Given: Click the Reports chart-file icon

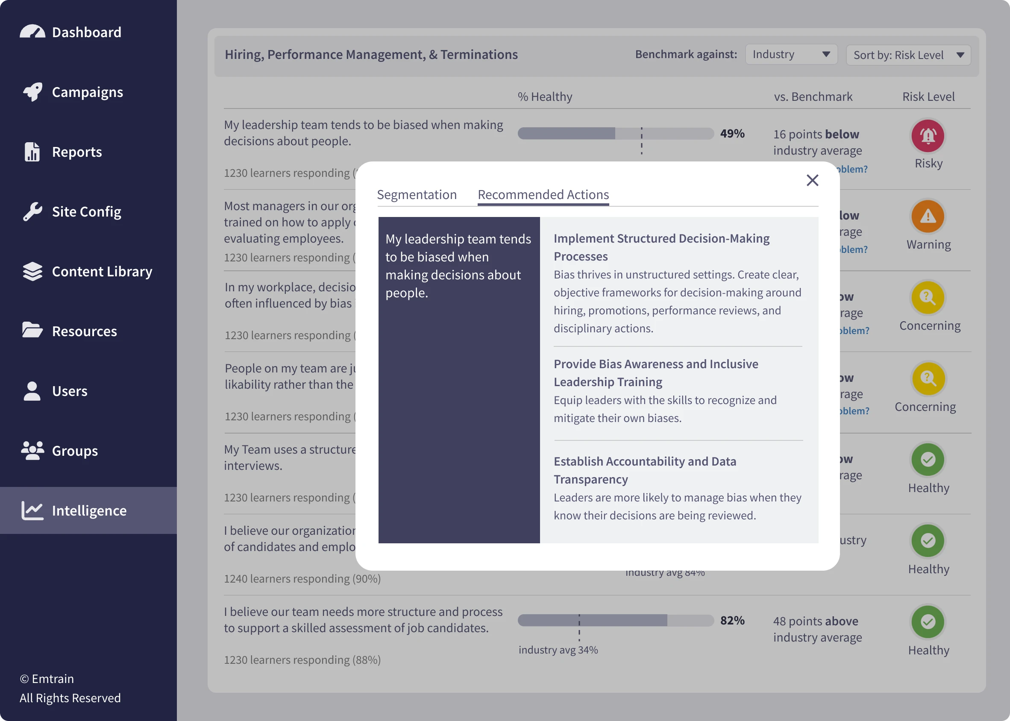Looking at the screenshot, I should click(x=32, y=152).
